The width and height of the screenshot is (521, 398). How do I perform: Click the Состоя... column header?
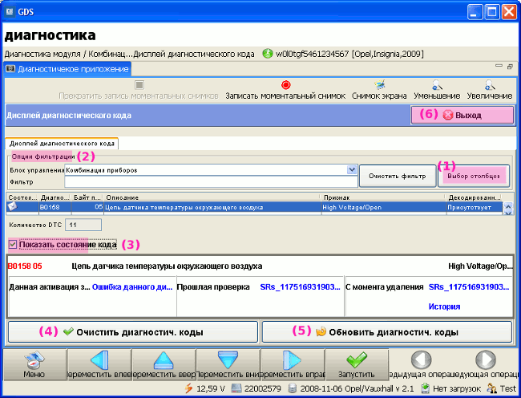(22, 197)
